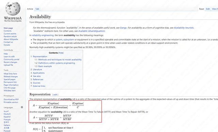Open Contents link in sidebar
The image size is (218, 132).
tap(7, 31)
